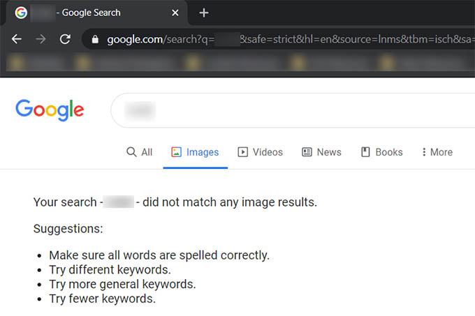Click 'did not match any image results' text
475x316 pixels.
[230, 202]
